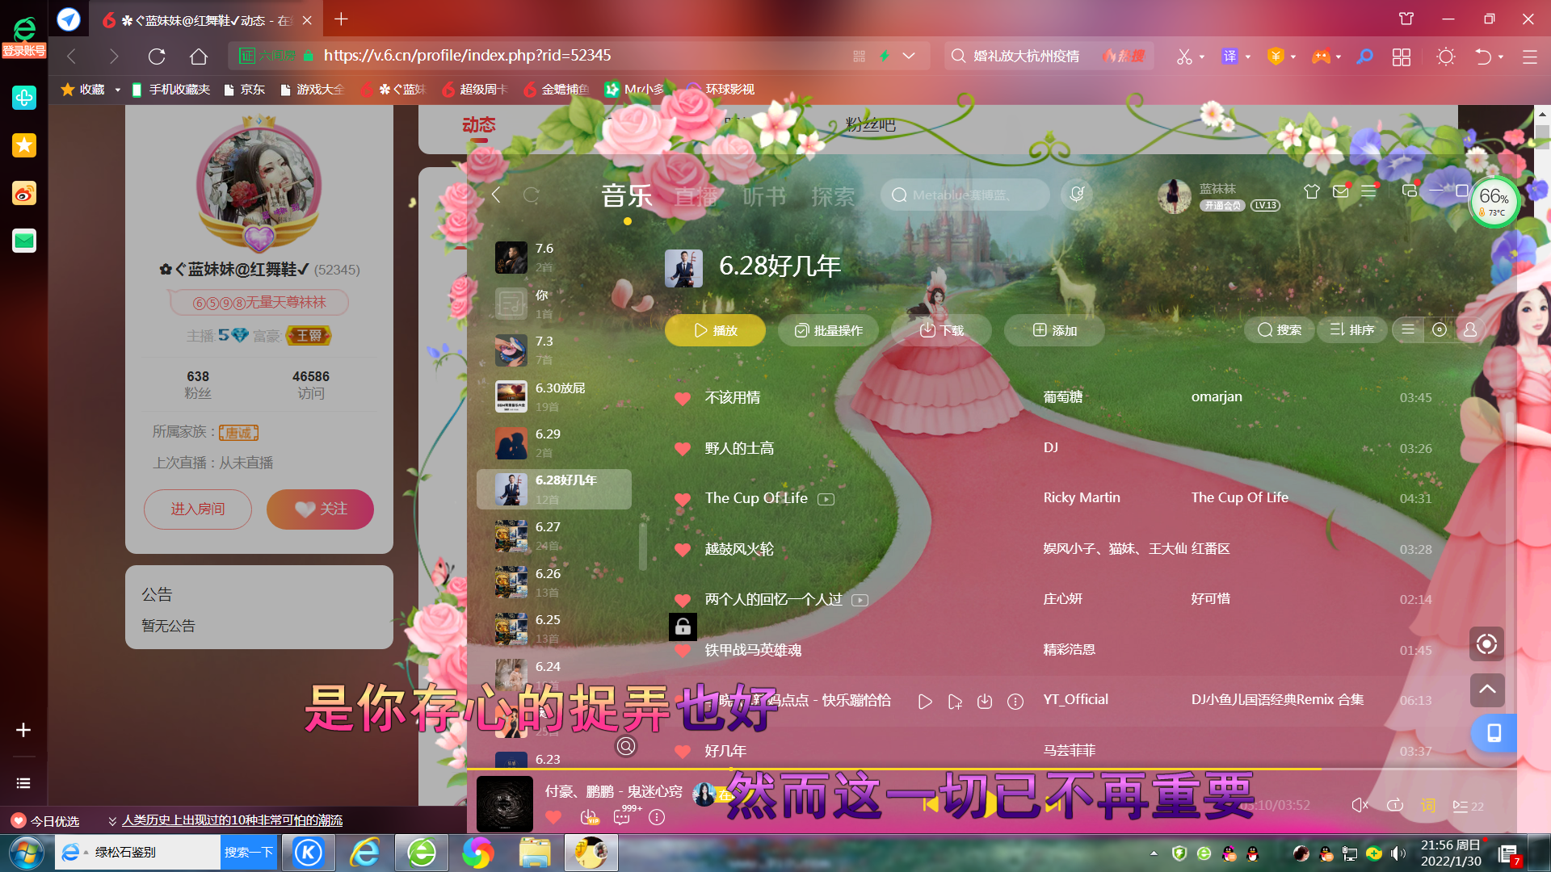Toggle the heart for the playing song
The height and width of the screenshot is (872, 1551).
tap(553, 817)
